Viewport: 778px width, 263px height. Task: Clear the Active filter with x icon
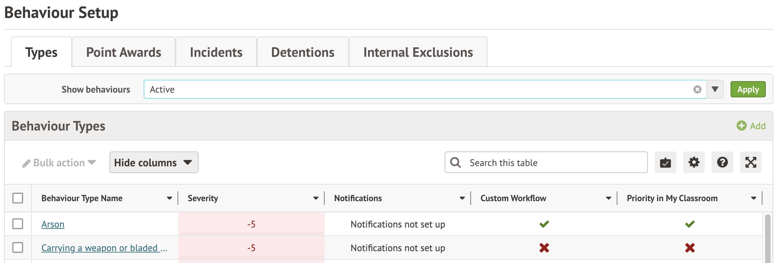697,89
